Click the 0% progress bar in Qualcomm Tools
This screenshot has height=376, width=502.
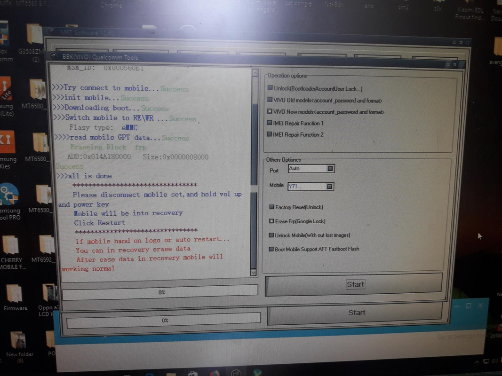coord(160,292)
